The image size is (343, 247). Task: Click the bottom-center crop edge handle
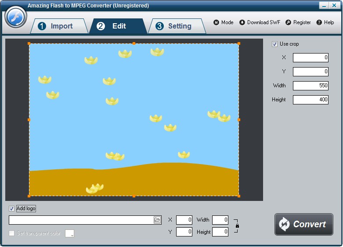coord(134,196)
